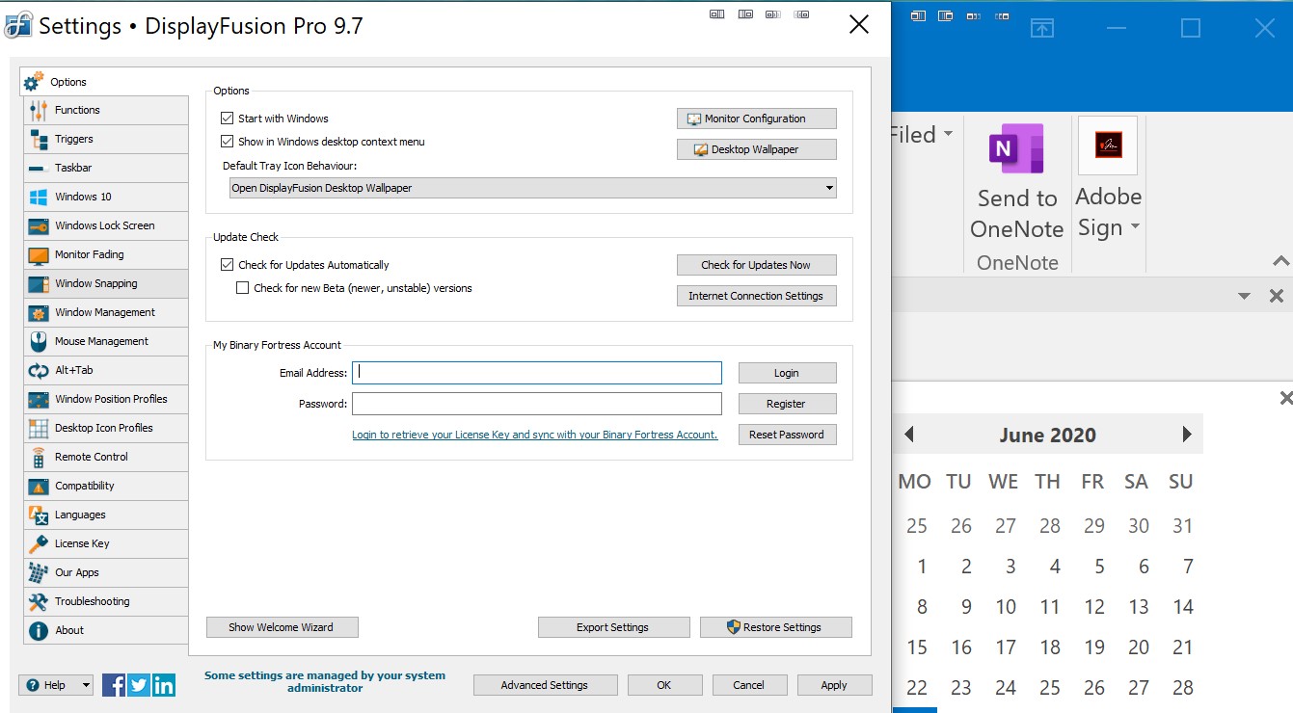Open the Monitor Configuration dialog
1293x713 pixels.
pyautogui.click(x=756, y=119)
